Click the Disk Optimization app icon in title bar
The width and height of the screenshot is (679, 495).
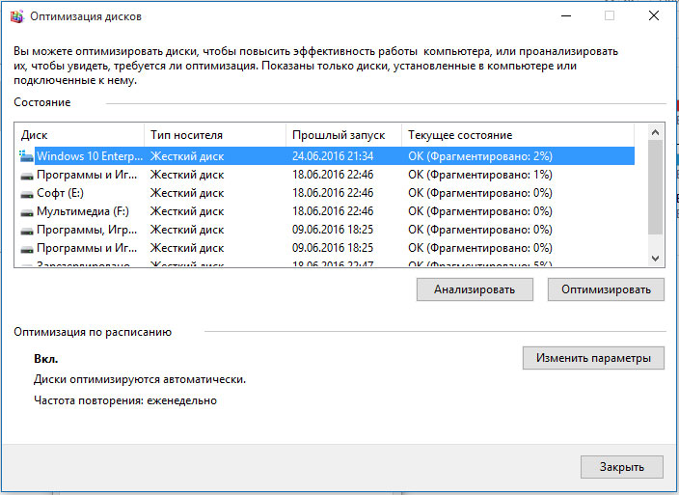pyautogui.click(x=16, y=16)
